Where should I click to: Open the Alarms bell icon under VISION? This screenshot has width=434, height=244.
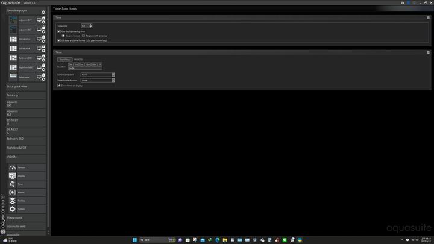click(13, 192)
